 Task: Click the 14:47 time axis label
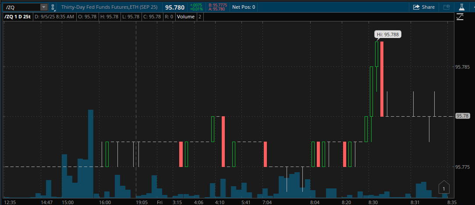(46, 202)
